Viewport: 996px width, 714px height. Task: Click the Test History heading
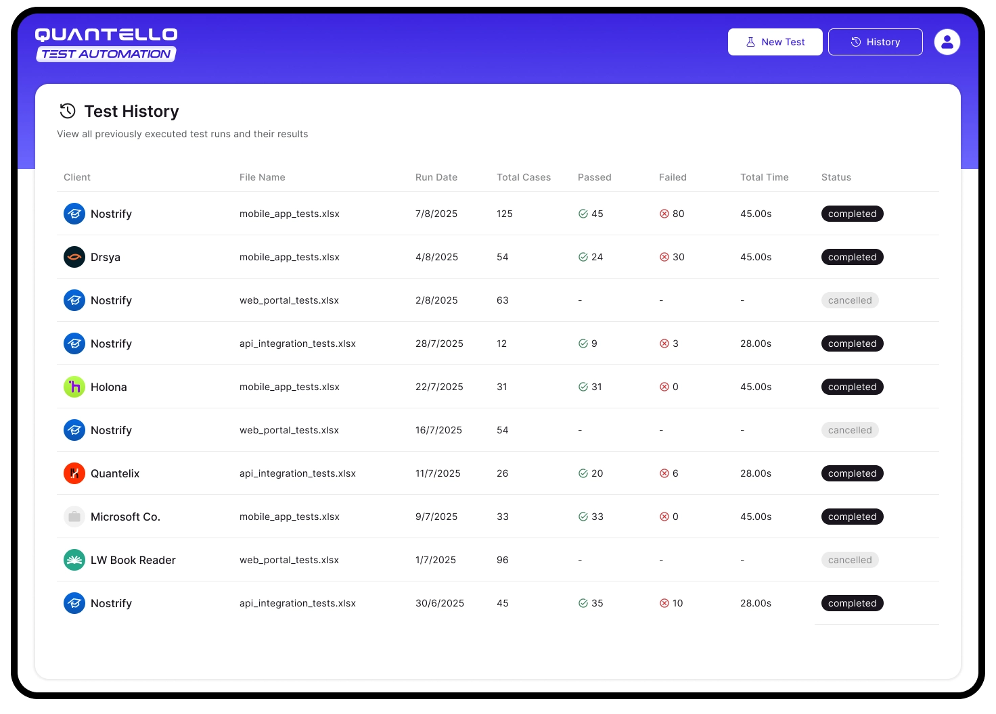coord(131,111)
